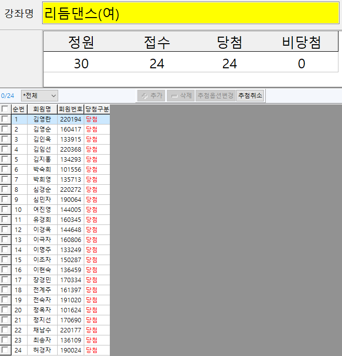Check the box for row 2 김영순
The image size is (342, 356).
(x=5, y=129)
